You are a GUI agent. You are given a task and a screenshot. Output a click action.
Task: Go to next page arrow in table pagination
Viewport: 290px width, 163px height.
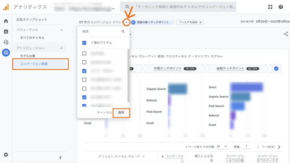tap(279, 147)
